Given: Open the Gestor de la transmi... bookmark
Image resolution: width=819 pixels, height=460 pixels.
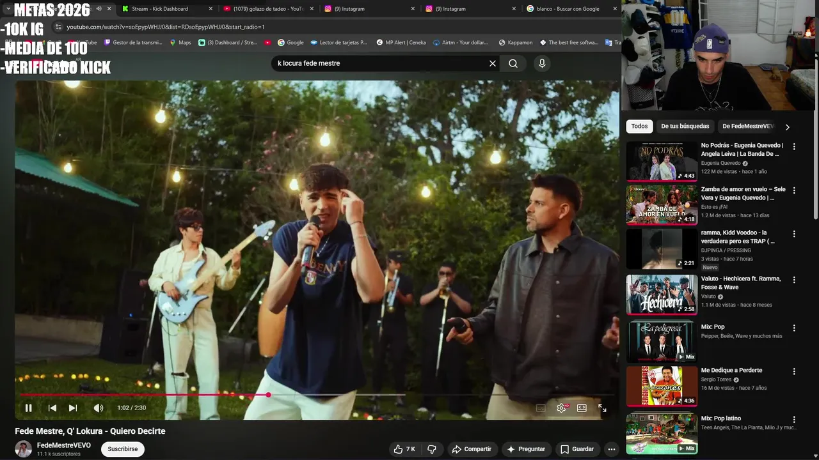Looking at the screenshot, I should point(133,43).
